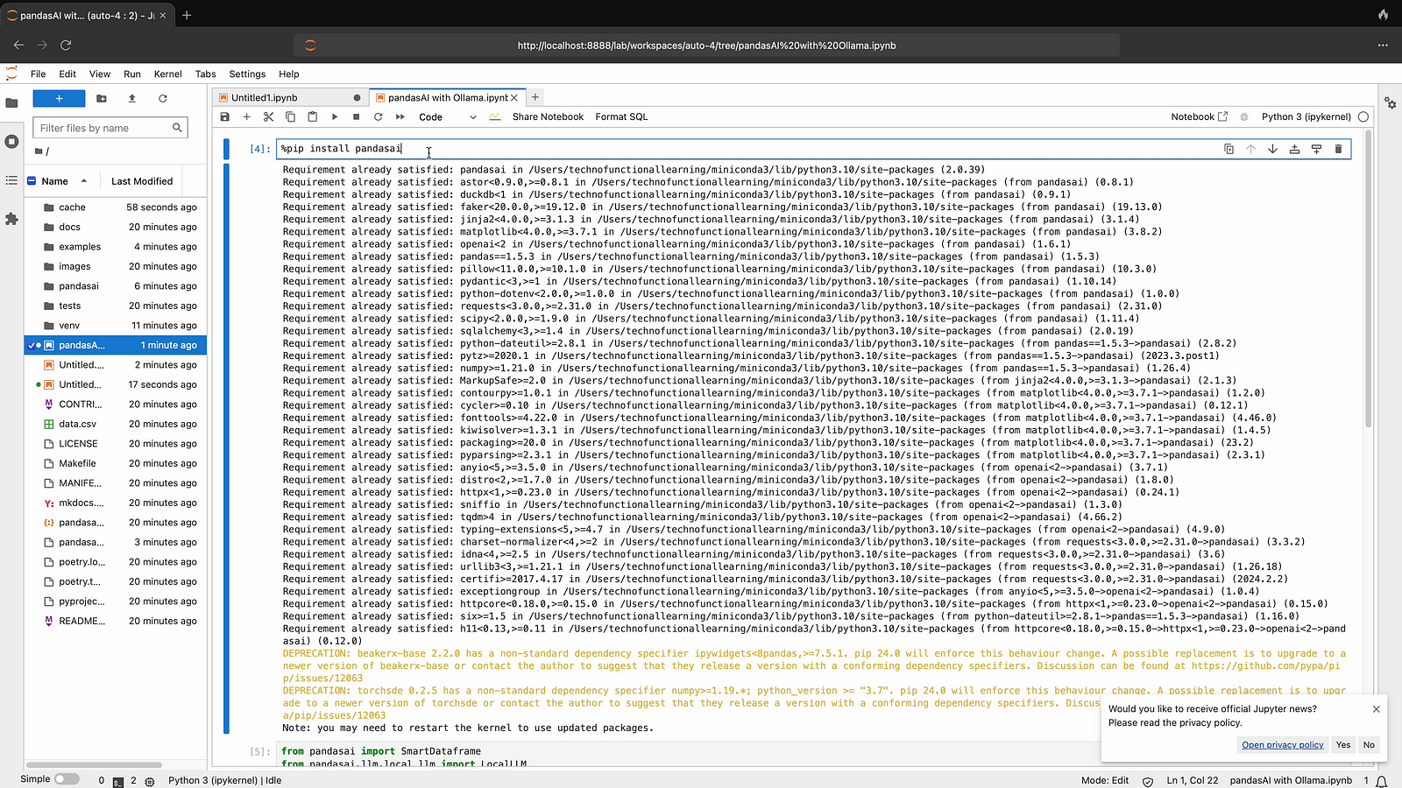Upload files using the upload arrow icon

click(x=132, y=99)
